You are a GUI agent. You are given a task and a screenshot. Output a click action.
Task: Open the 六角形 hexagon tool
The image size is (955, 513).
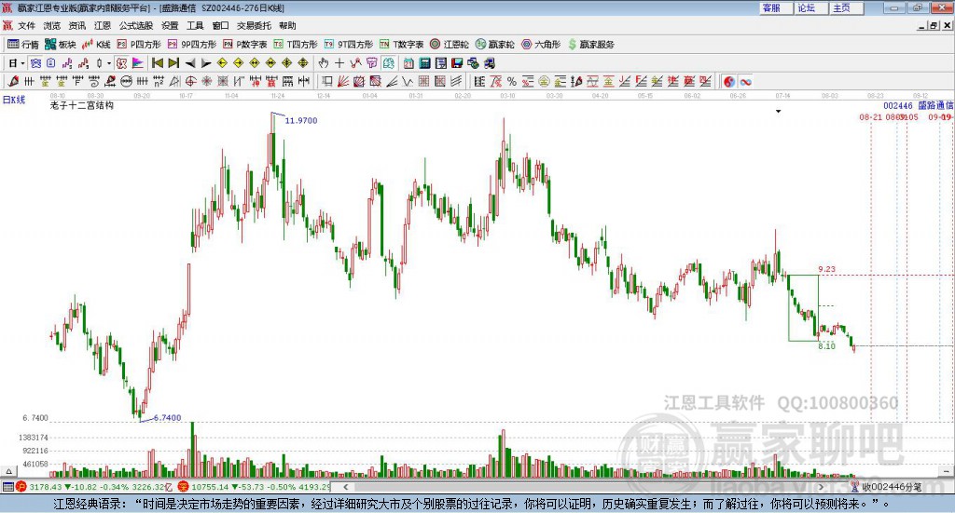tap(541, 45)
